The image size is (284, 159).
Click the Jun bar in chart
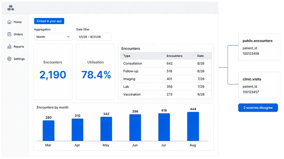tap(135, 127)
